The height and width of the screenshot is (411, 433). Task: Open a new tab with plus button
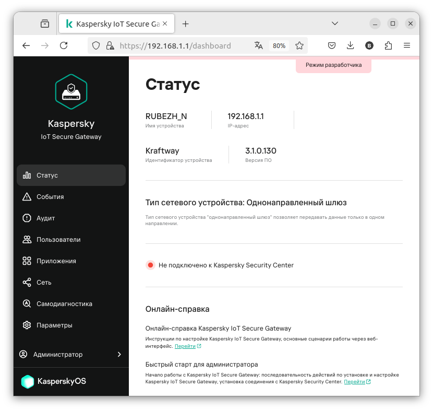pos(186,24)
